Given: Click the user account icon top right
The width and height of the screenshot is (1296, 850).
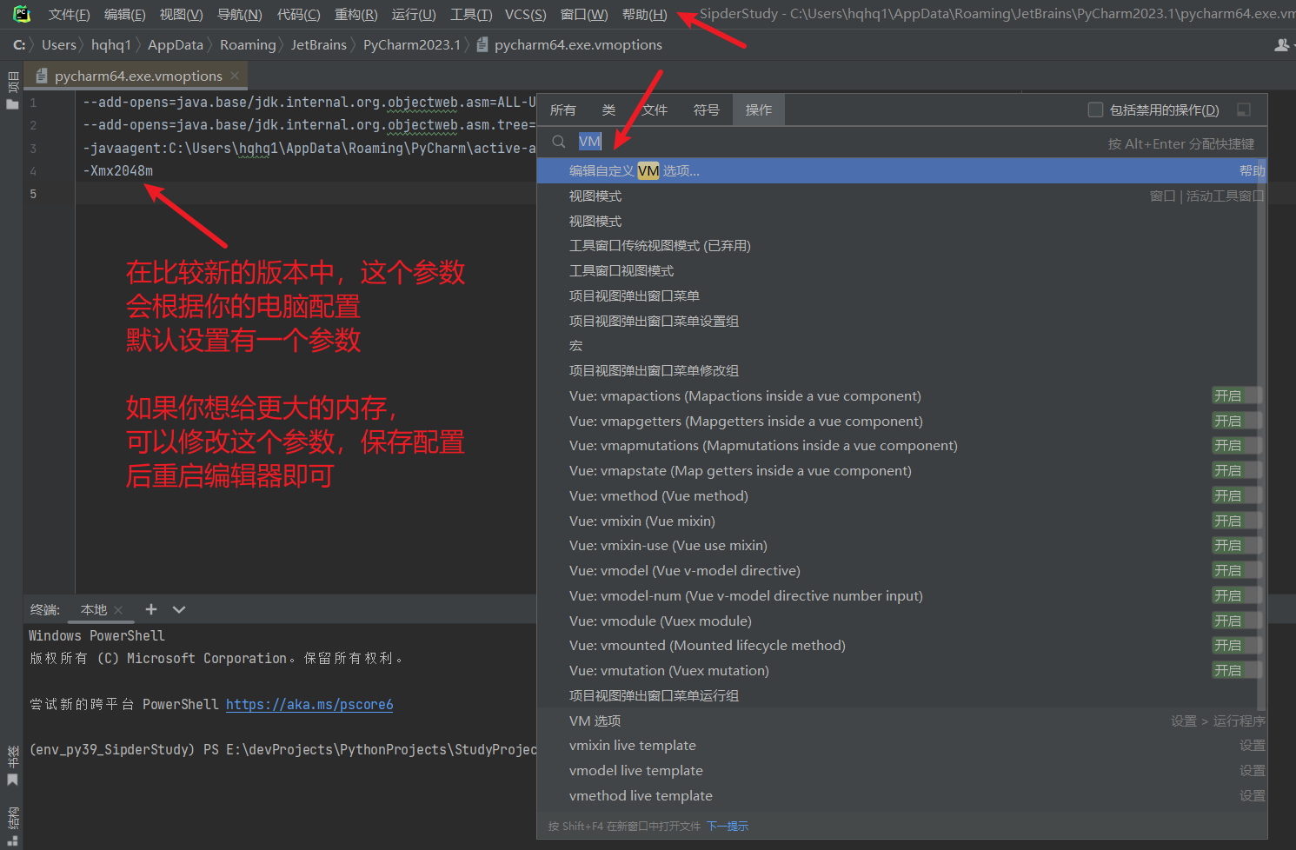Looking at the screenshot, I should coord(1281,44).
